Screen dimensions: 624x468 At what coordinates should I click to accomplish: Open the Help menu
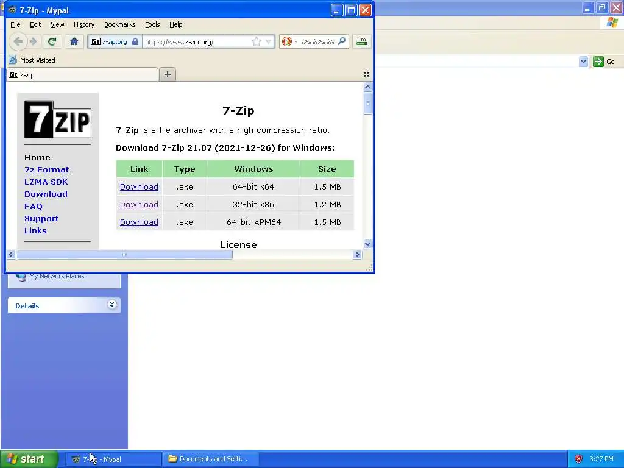(175, 24)
